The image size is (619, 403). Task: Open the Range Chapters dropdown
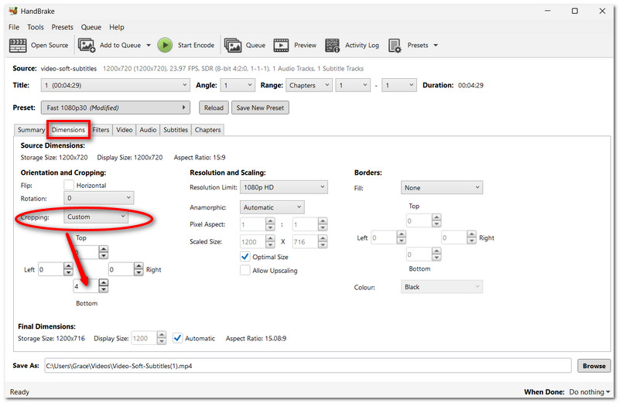309,85
